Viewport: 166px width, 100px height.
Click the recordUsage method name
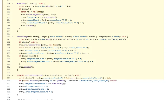pos(22,37)
